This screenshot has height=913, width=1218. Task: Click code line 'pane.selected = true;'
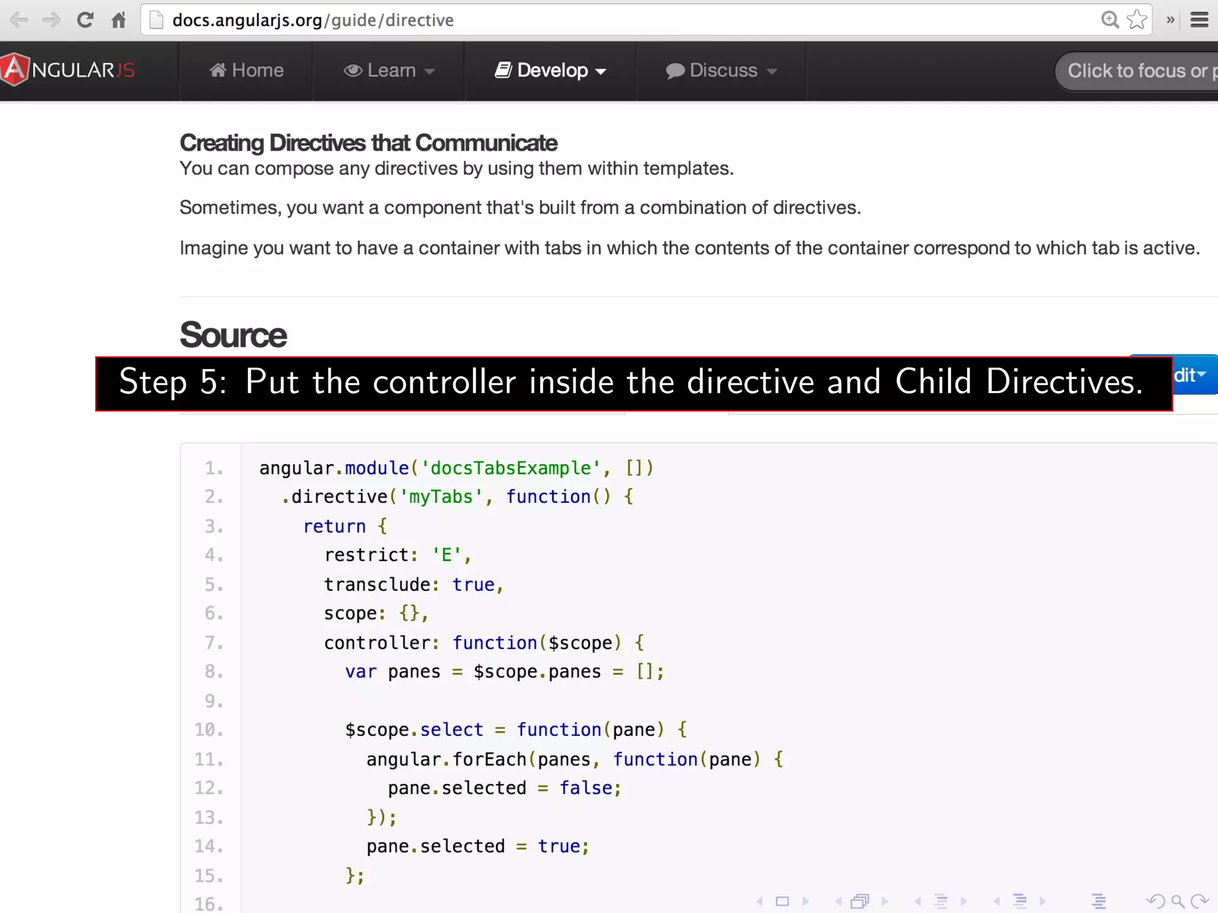tap(478, 846)
